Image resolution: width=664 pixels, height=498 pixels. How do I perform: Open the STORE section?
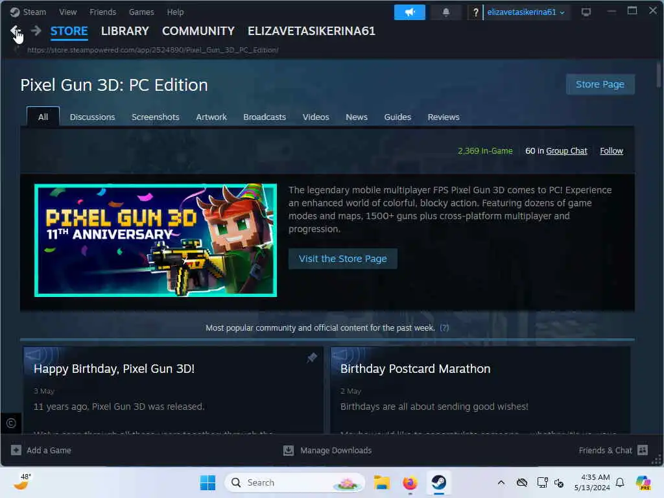(69, 31)
